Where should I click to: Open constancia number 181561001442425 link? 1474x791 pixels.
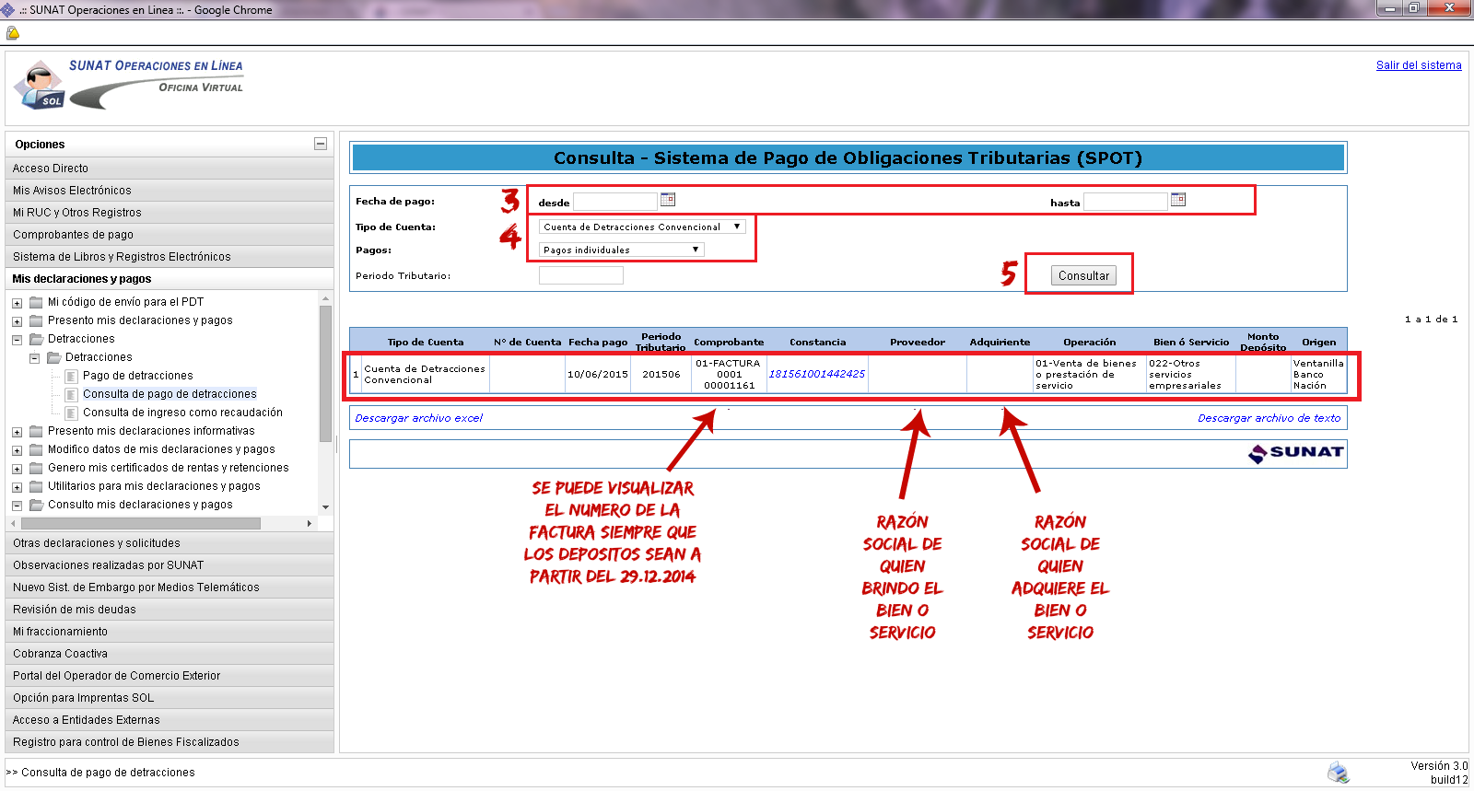point(817,374)
